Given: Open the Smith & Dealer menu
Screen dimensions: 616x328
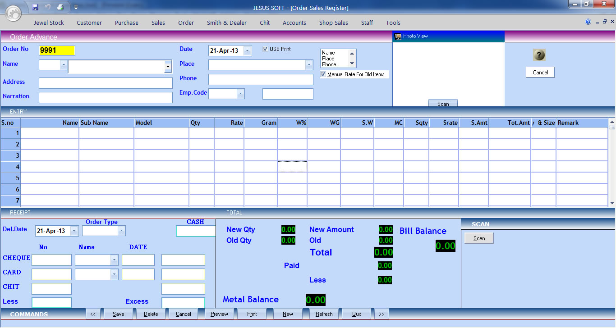Looking at the screenshot, I should [x=226, y=23].
